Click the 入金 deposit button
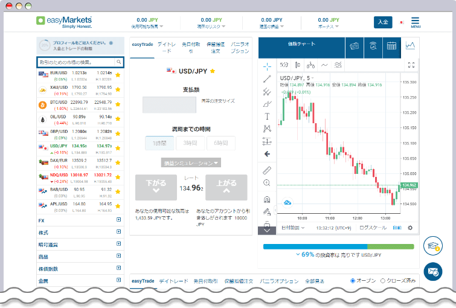Screen dimensions: 456x308 click(383, 22)
